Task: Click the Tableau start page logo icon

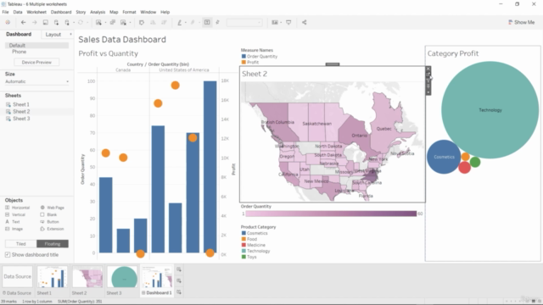Action: point(8,23)
